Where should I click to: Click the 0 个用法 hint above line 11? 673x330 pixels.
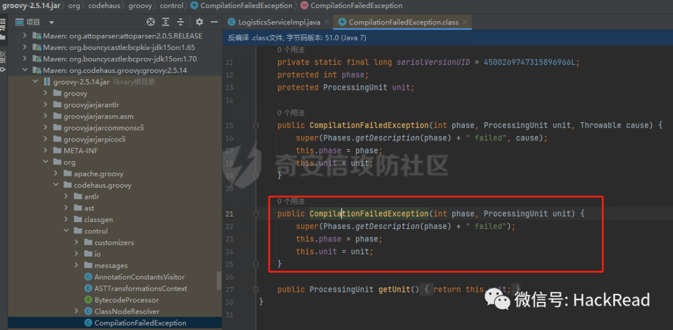[290, 51]
